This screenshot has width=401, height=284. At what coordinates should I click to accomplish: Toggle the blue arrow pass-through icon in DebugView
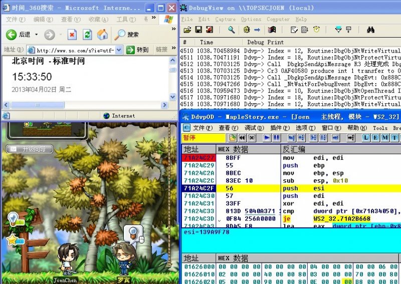pyautogui.click(x=257, y=30)
